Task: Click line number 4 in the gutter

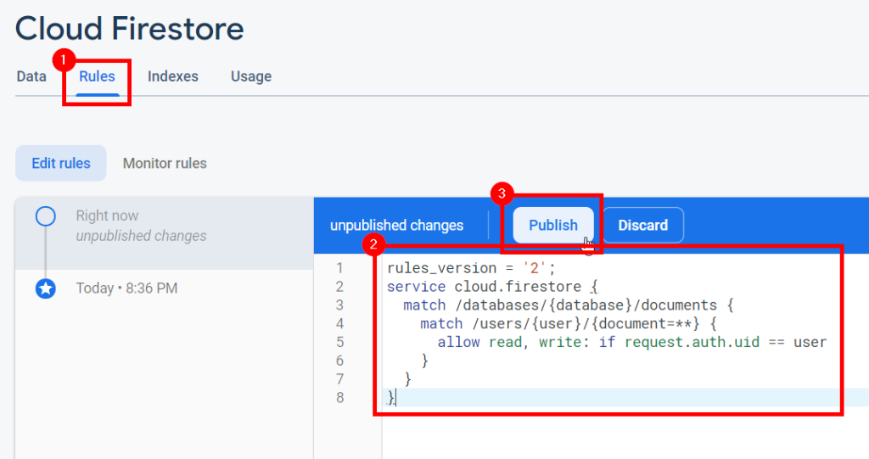Action: pyautogui.click(x=339, y=323)
